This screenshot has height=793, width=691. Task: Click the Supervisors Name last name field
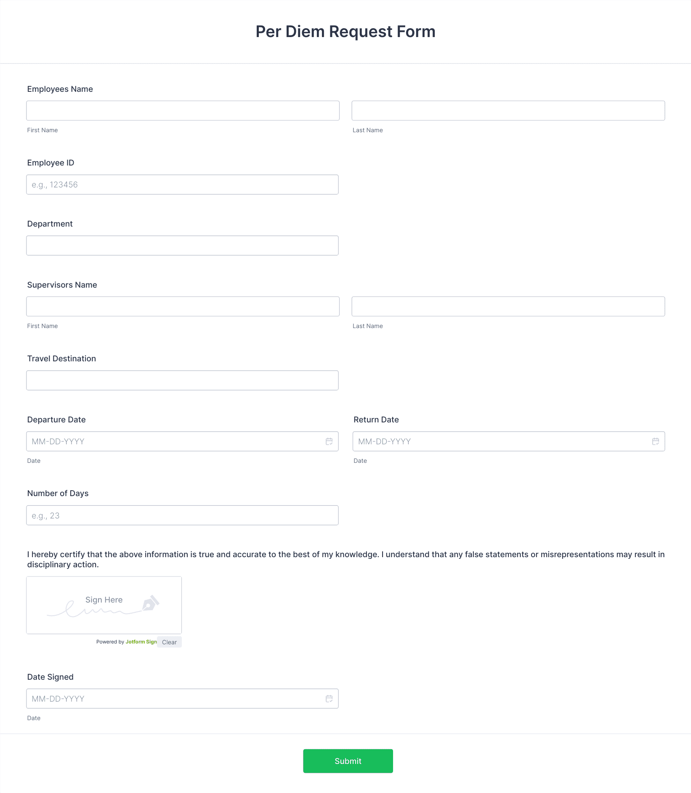pyautogui.click(x=508, y=307)
